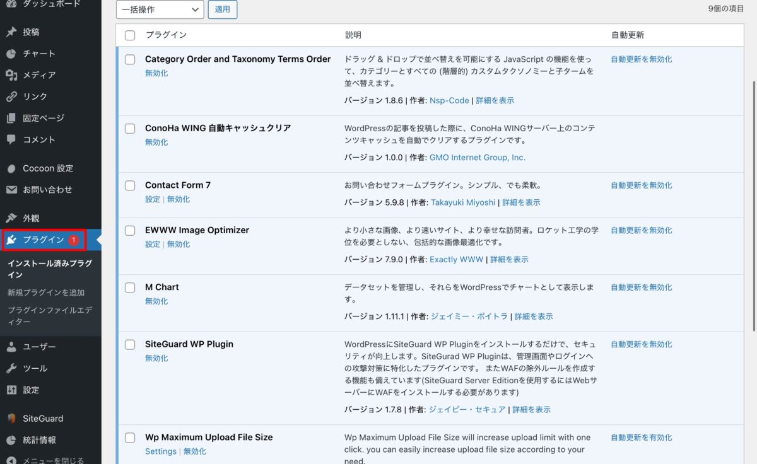The height and width of the screenshot is (464, 757).
Task: Click the SiteGuard shield icon
Action: click(x=11, y=419)
